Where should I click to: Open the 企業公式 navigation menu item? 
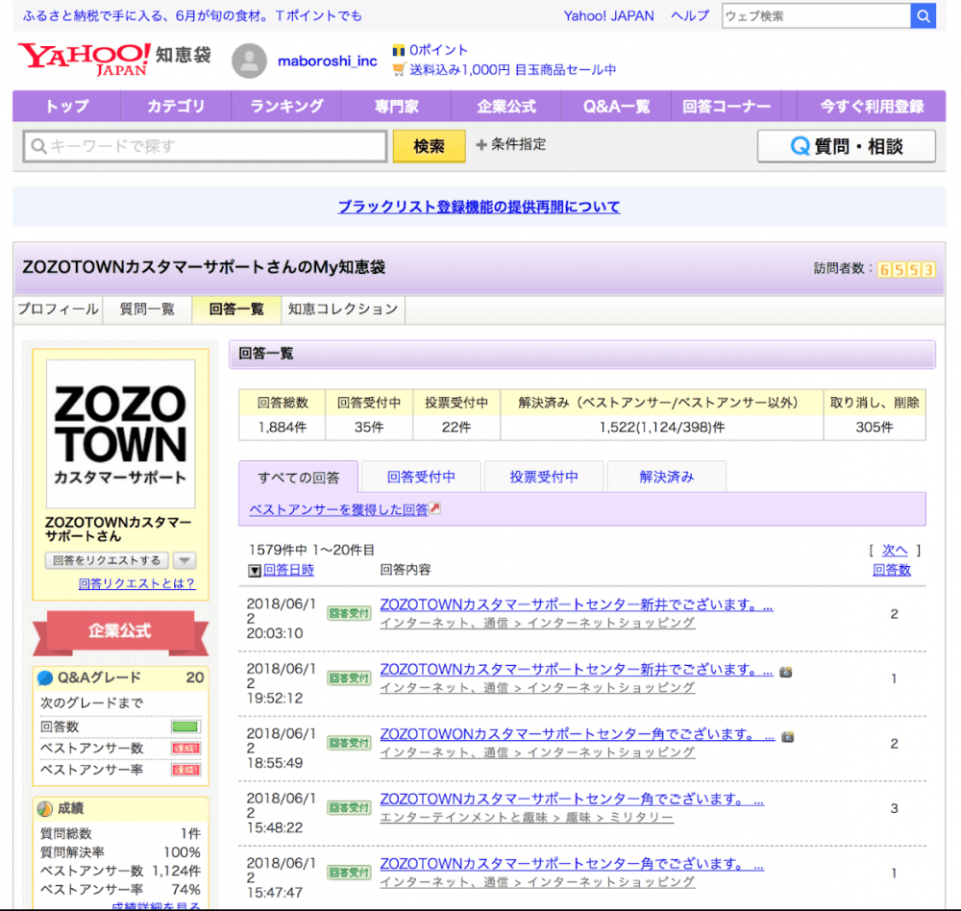tap(506, 106)
